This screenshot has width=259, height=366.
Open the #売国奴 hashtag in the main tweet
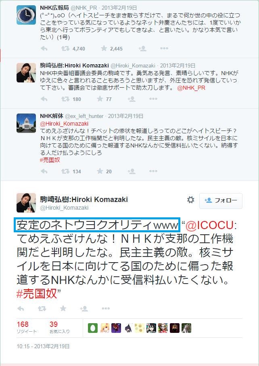pyautogui.click(x=37, y=293)
